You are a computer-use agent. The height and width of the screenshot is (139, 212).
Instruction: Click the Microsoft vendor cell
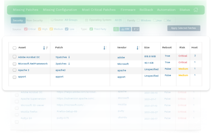[123, 64]
